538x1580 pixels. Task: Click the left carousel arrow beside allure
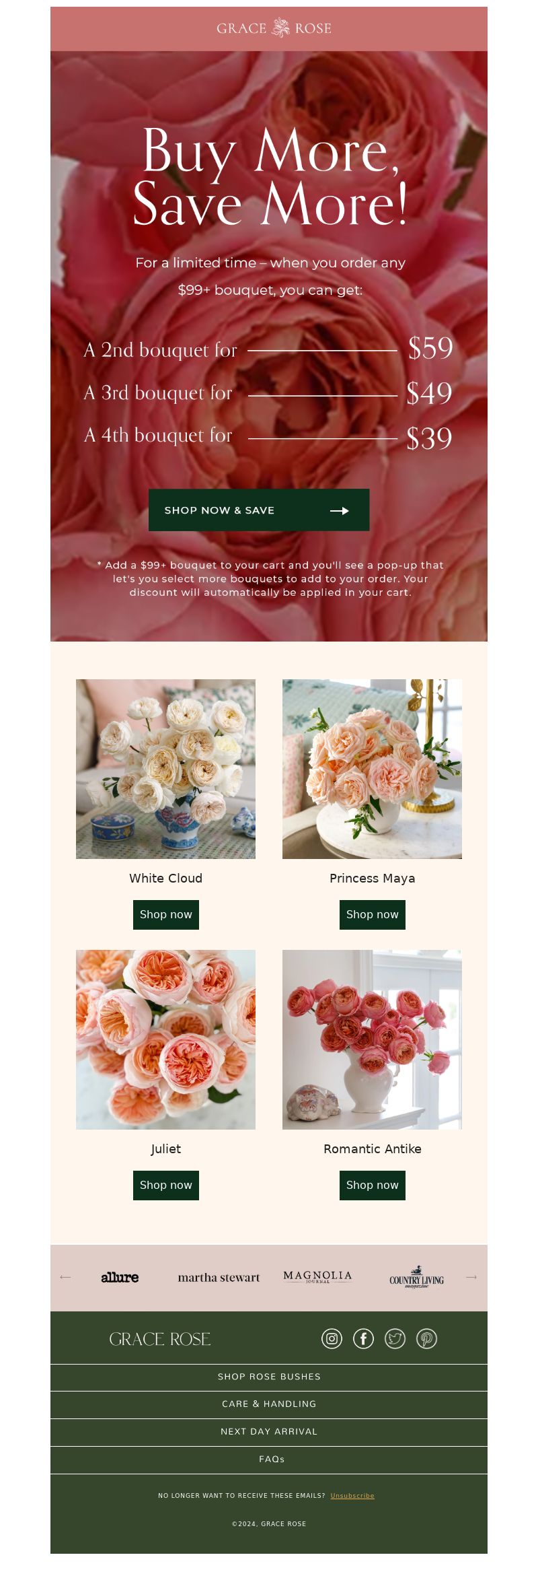point(65,1277)
